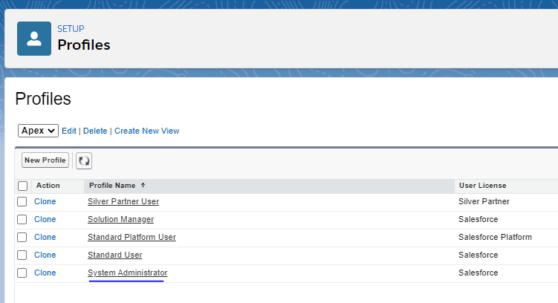558x303 pixels.
Task: Select the System Administrator row checkbox
Action: tap(22, 273)
